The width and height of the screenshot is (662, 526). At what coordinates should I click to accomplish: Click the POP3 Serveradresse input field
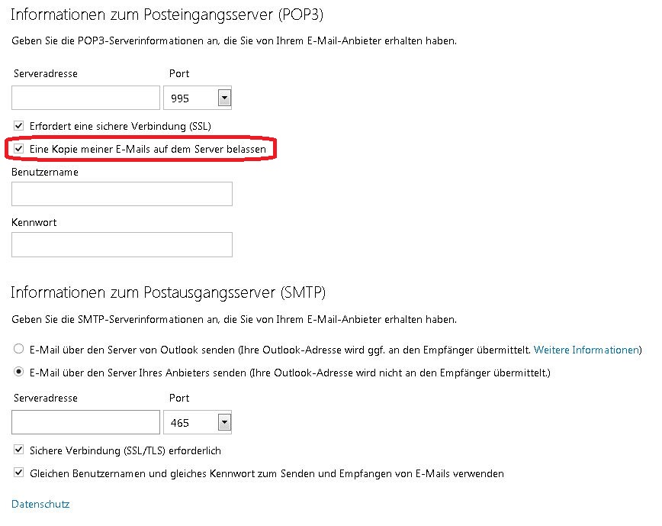[x=85, y=98]
